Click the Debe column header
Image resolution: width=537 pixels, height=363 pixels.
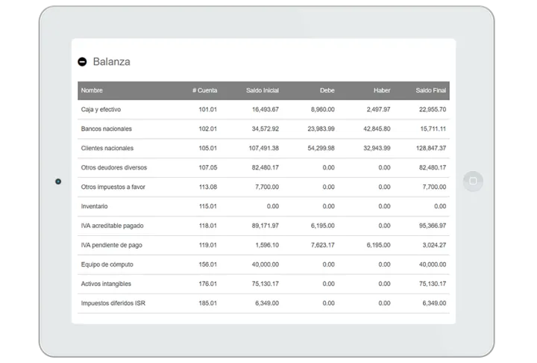coord(327,90)
